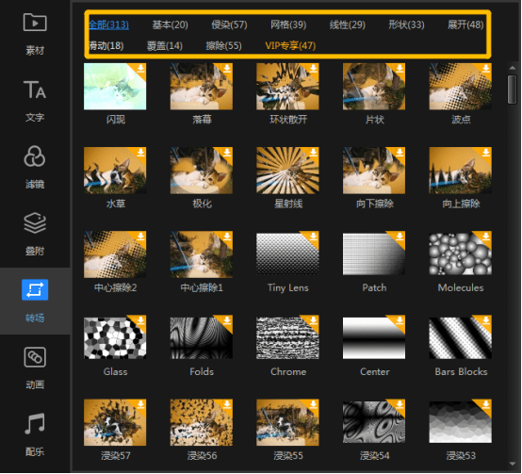This screenshot has width=522, height=474.
Task: Click download icon on 闪现 thumbnail
Action: (x=140, y=68)
